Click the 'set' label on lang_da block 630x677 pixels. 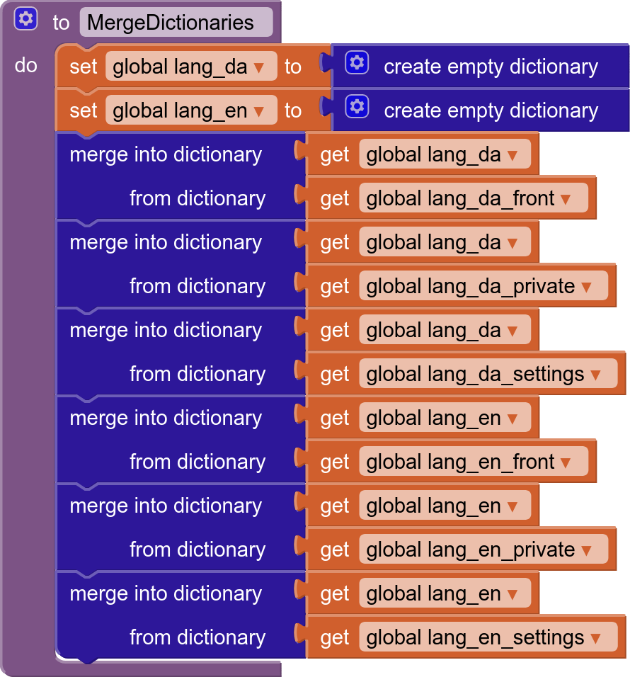pyautogui.click(x=84, y=67)
